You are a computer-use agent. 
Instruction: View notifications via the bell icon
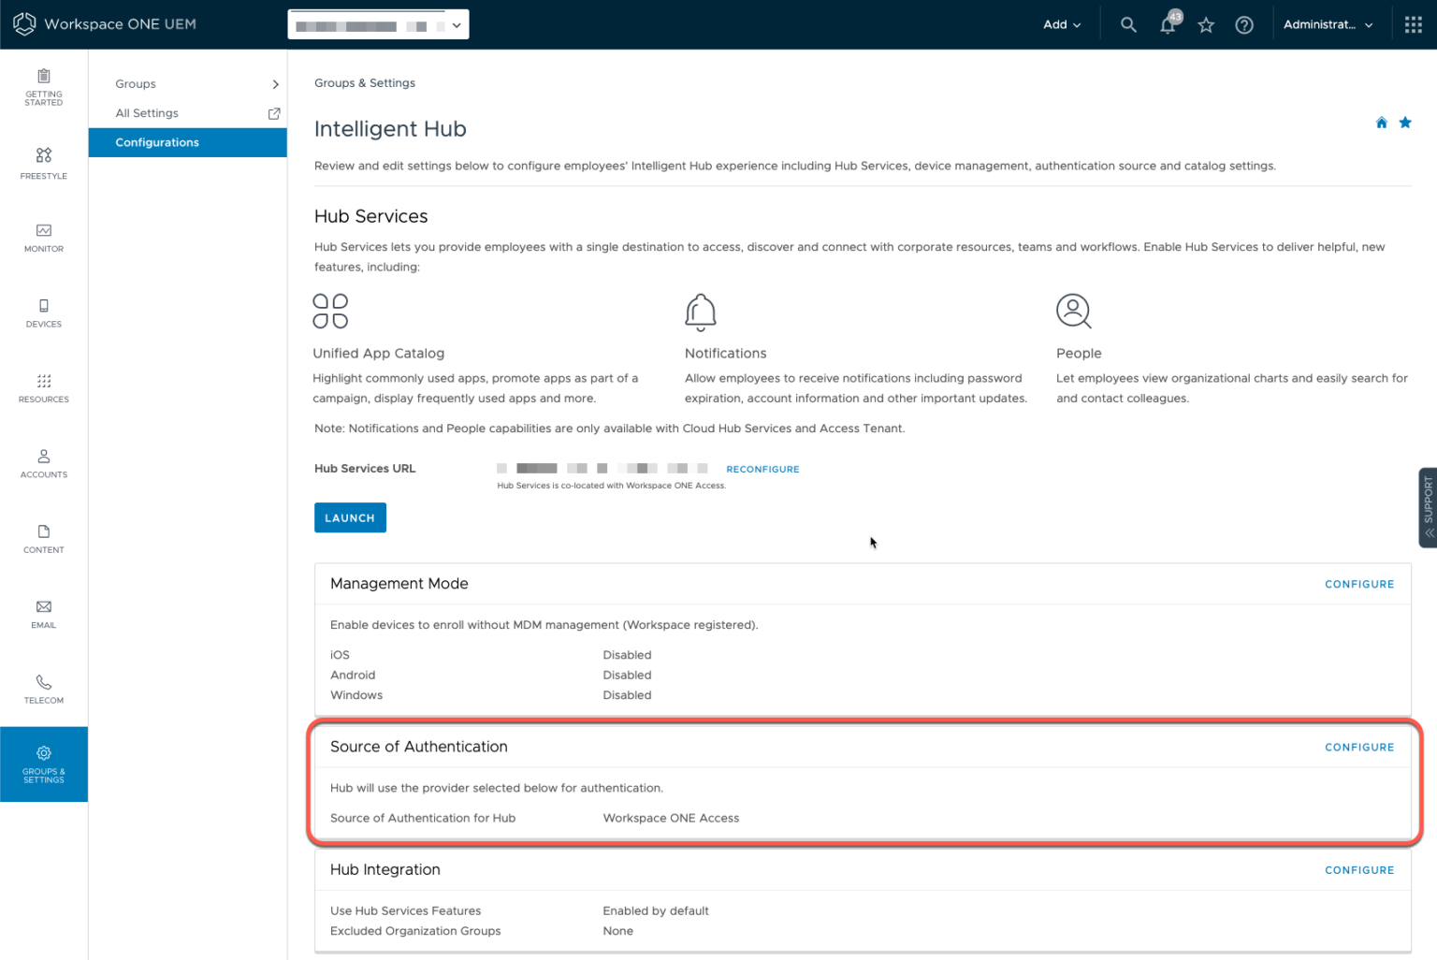[x=1168, y=24]
